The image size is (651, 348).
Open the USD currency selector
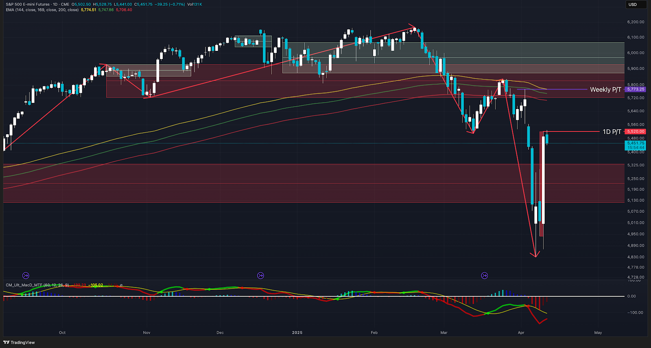coord(635,4)
